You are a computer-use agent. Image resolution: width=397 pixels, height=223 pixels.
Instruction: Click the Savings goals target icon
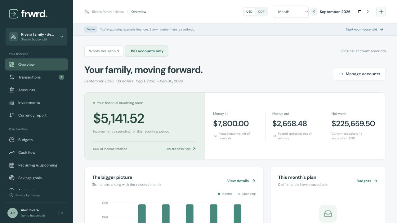click(12, 178)
